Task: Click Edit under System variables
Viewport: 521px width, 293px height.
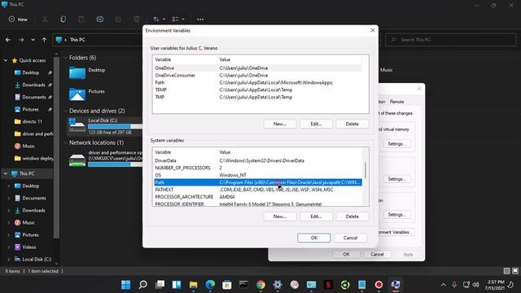Action: point(316,216)
